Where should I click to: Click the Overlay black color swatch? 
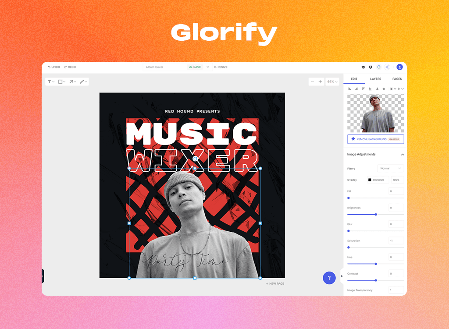tap(370, 180)
